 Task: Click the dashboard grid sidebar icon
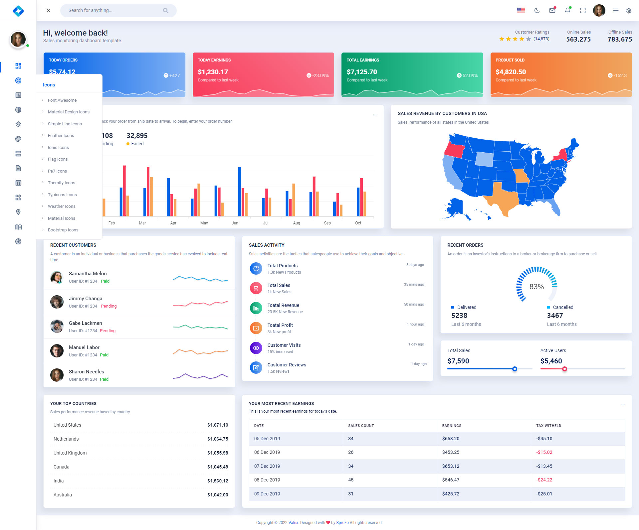(x=18, y=66)
